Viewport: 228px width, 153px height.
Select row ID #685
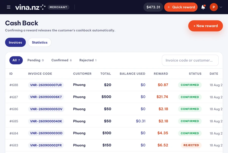pos(14,121)
